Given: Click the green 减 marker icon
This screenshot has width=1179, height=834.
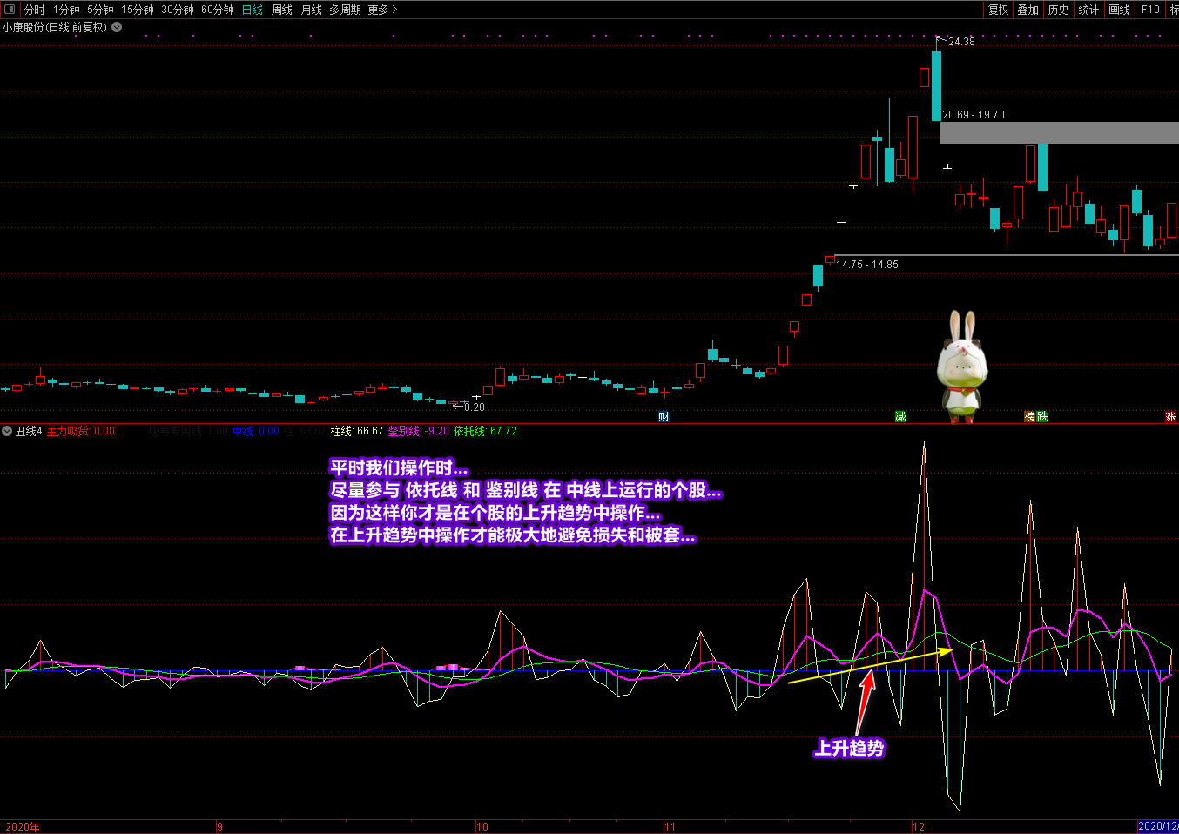Looking at the screenshot, I should pos(900,417).
